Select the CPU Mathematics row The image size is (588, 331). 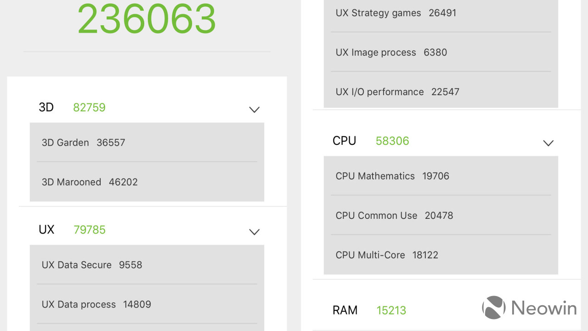[441, 176]
